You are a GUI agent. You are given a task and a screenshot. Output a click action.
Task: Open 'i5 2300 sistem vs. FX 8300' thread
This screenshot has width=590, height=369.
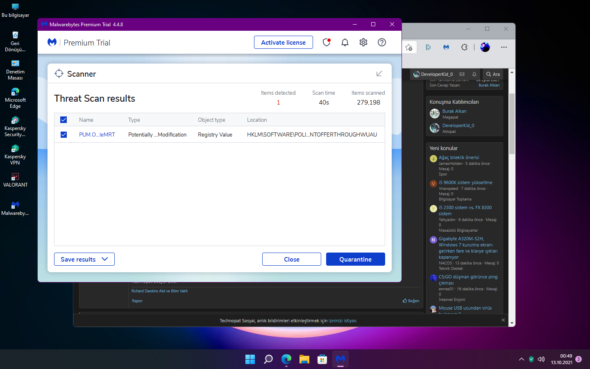click(x=465, y=210)
